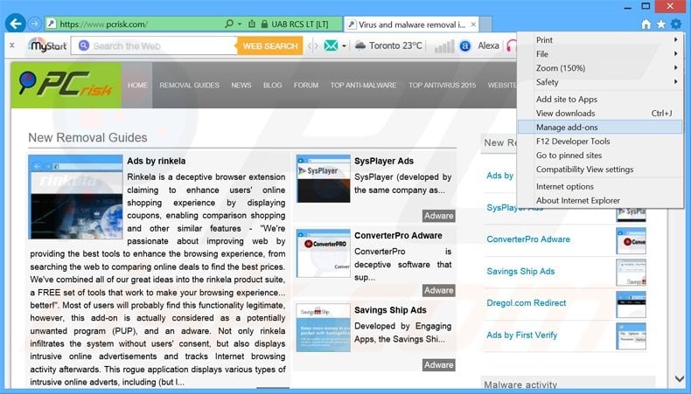Go back with the browser back arrow
The height and width of the screenshot is (394, 691).
(x=15, y=24)
